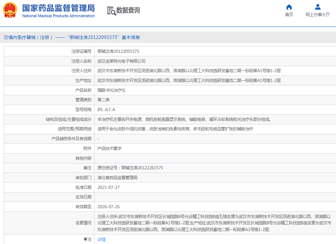Click the approval date 2021-07-27
The width and height of the screenshot is (336, 244).
coord(109,187)
